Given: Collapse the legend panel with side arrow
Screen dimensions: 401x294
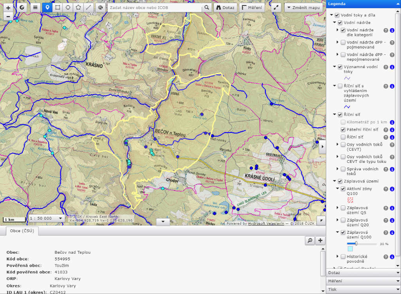Looking at the screenshot, I should pyautogui.click(x=323, y=147).
